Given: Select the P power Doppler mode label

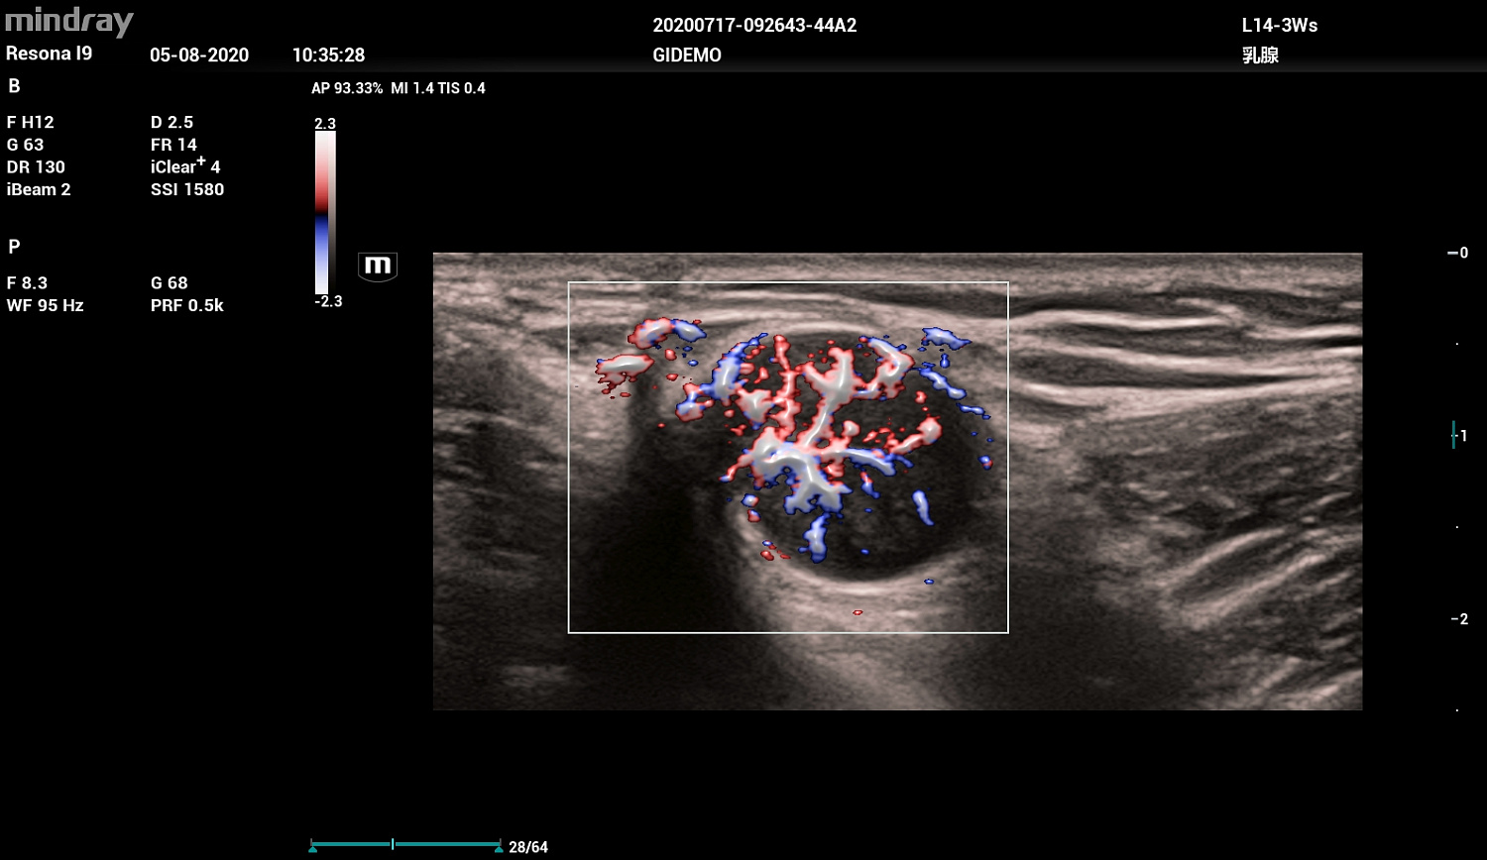Looking at the screenshot, I should [14, 246].
